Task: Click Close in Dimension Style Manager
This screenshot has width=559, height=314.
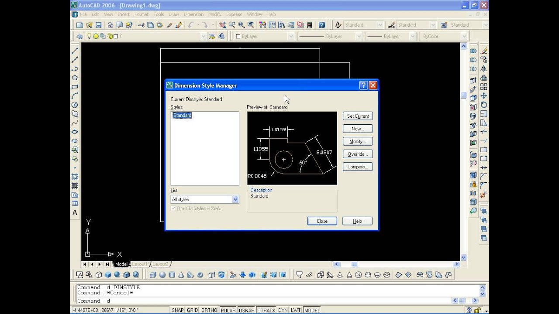Action: tap(322, 221)
